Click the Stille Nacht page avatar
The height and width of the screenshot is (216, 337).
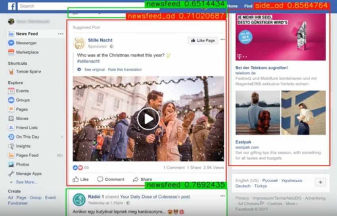(79, 43)
